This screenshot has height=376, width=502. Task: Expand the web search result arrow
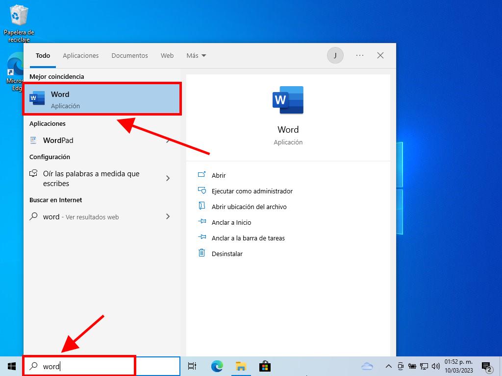(x=168, y=216)
